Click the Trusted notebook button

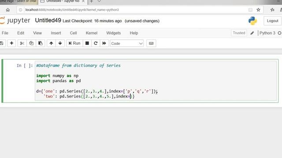click(x=239, y=33)
